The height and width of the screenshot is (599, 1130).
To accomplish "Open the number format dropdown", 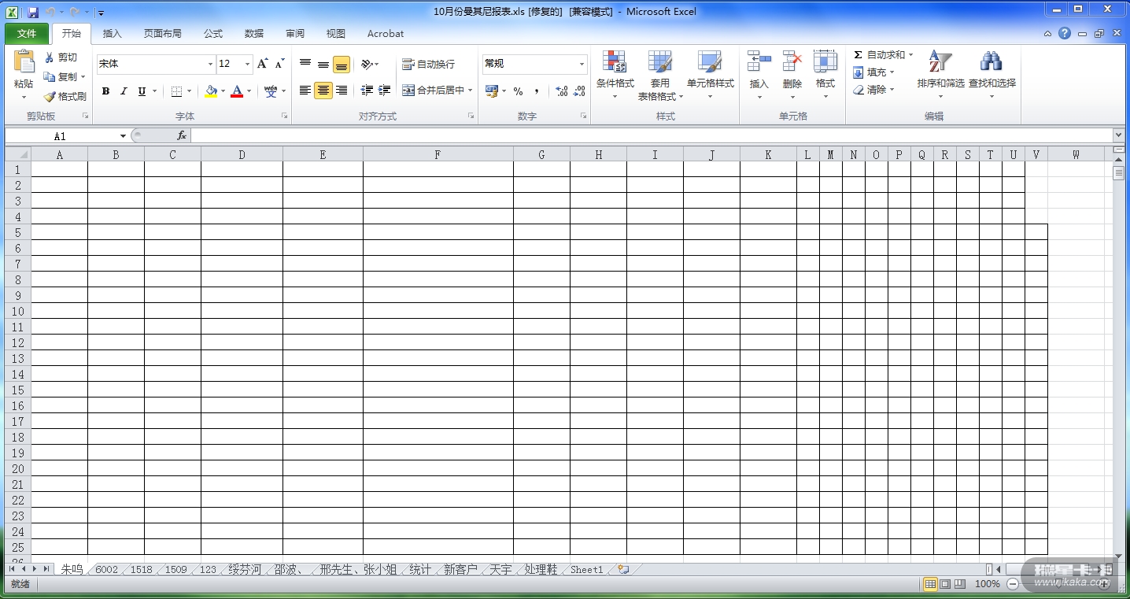I will (582, 64).
